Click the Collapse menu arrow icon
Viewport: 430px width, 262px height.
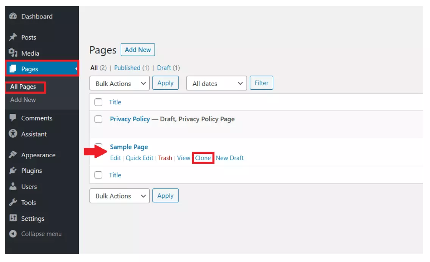coord(13,234)
